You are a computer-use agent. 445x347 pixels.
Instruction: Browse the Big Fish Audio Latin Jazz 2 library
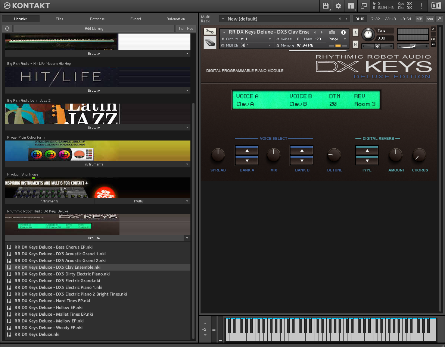[x=94, y=127]
